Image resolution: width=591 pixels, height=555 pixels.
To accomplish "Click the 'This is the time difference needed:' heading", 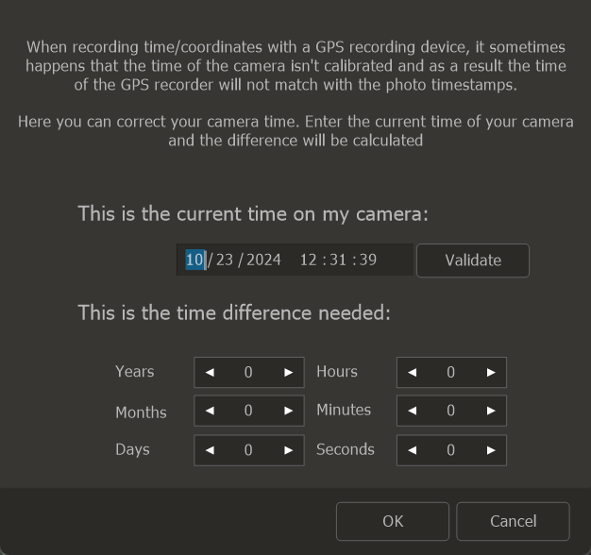I will click(234, 313).
